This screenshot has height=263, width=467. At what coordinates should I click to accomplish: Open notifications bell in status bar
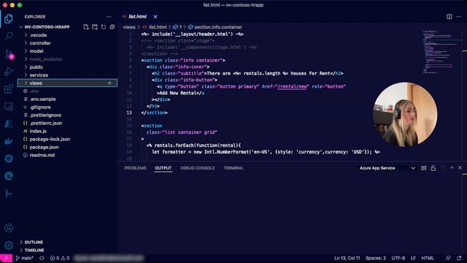[x=459, y=258]
